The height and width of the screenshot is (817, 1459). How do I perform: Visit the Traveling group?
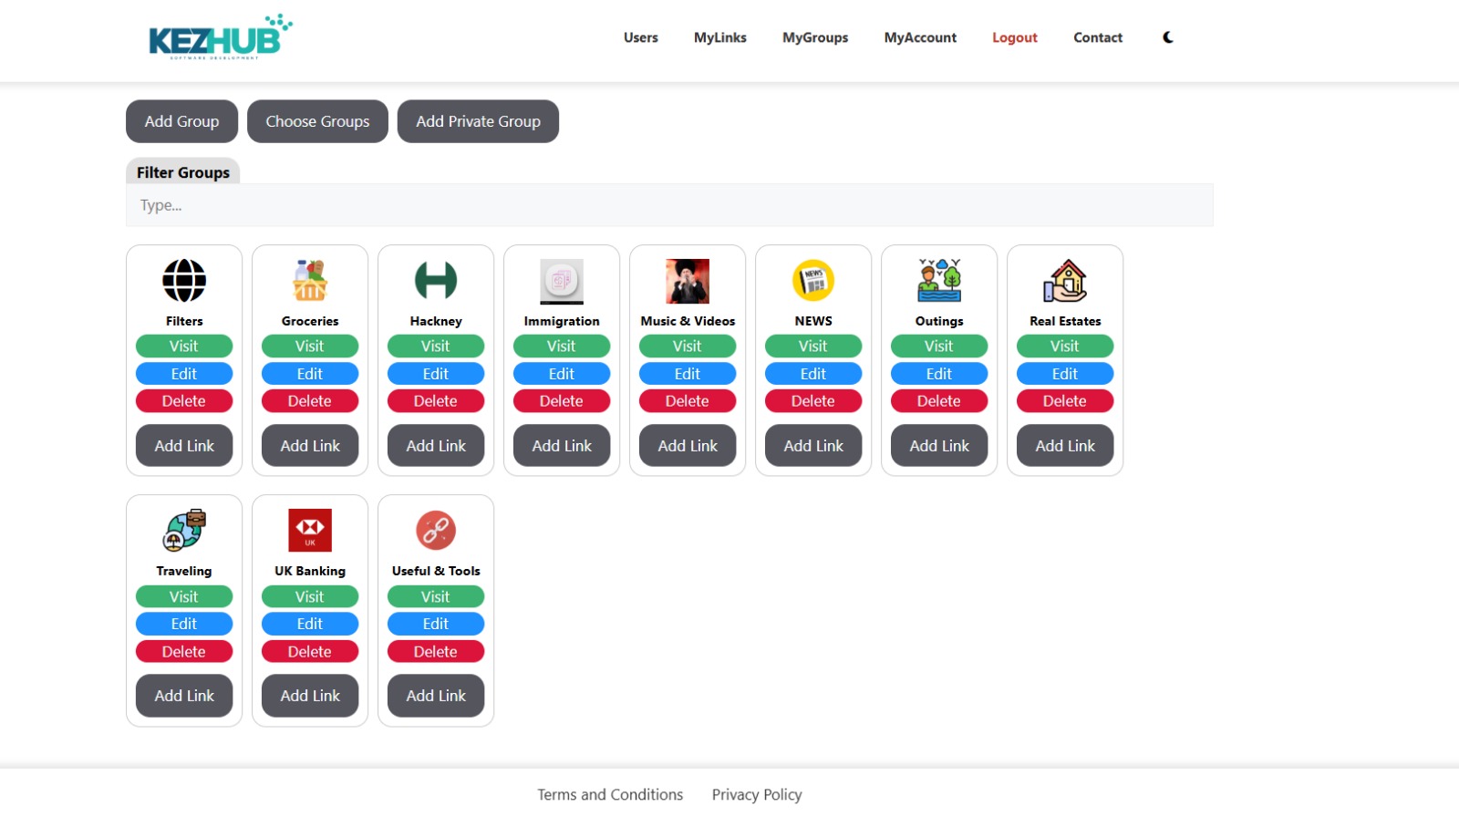(184, 596)
